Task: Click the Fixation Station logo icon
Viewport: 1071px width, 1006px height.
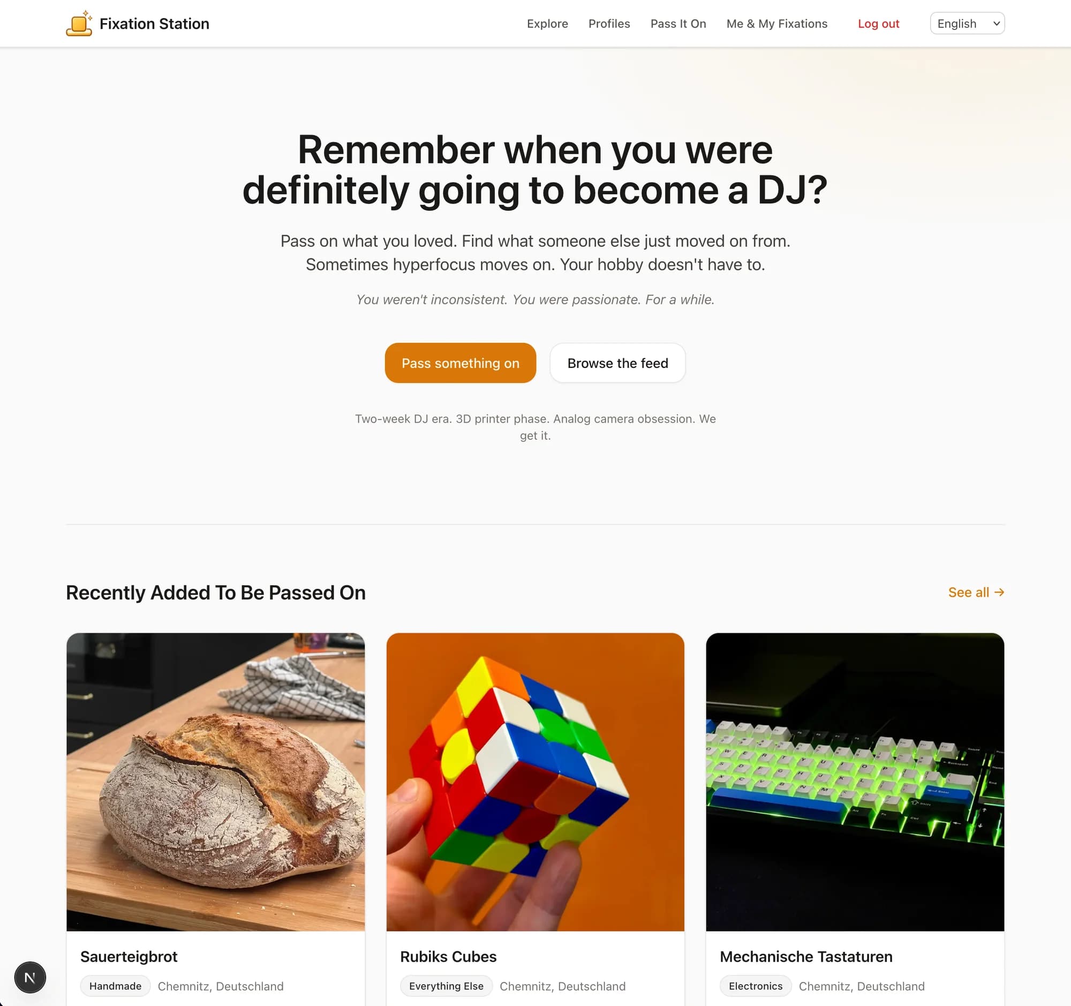Action: pyautogui.click(x=79, y=23)
